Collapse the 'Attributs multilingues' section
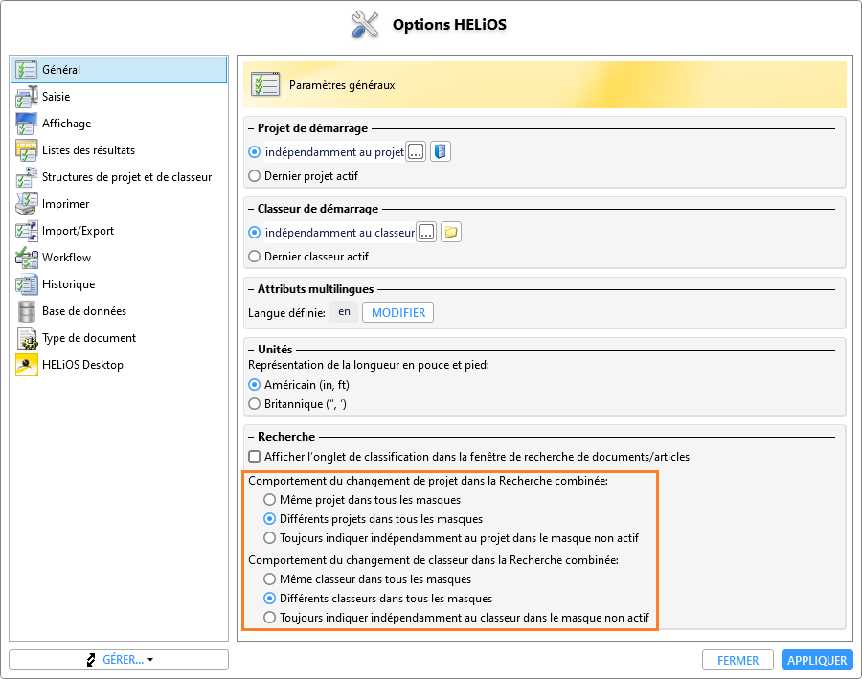The width and height of the screenshot is (862, 679). coord(251,289)
